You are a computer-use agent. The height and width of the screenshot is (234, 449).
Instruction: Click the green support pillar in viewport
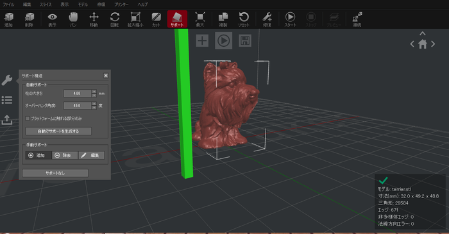coord(183,103)
